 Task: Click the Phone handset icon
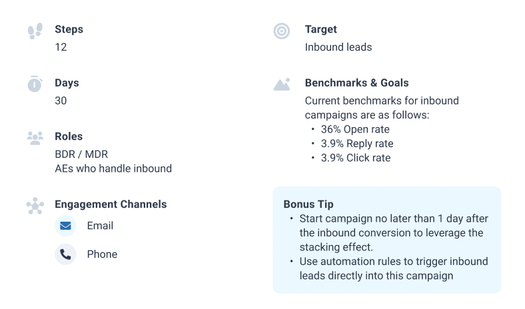[65, 254]
